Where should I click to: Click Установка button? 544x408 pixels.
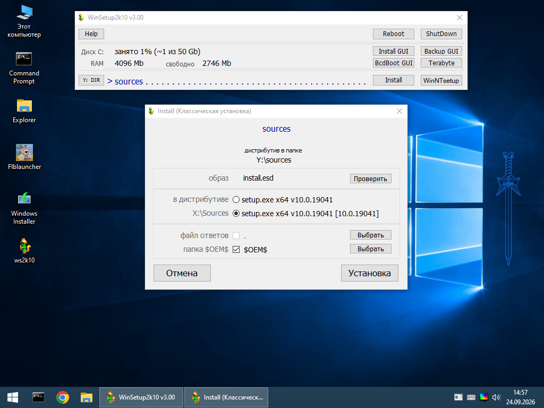click(370, 273)
